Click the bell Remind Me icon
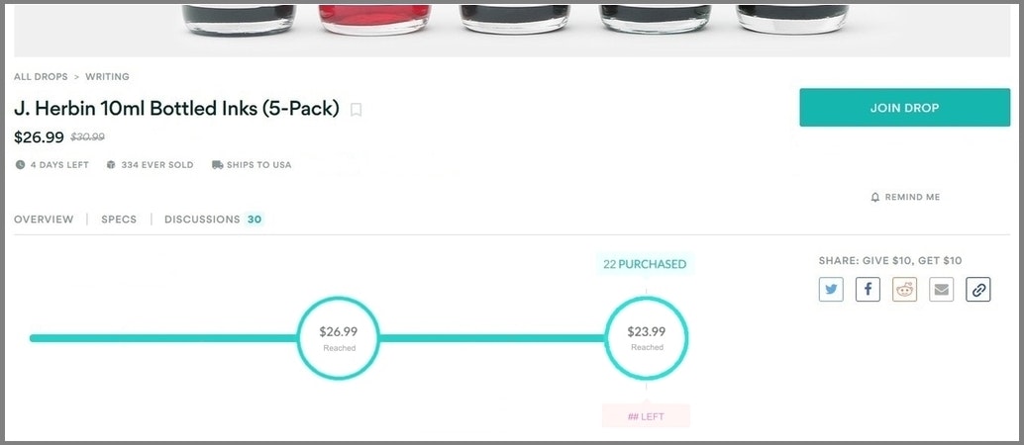1024x445 pixels. coord(875,198)
